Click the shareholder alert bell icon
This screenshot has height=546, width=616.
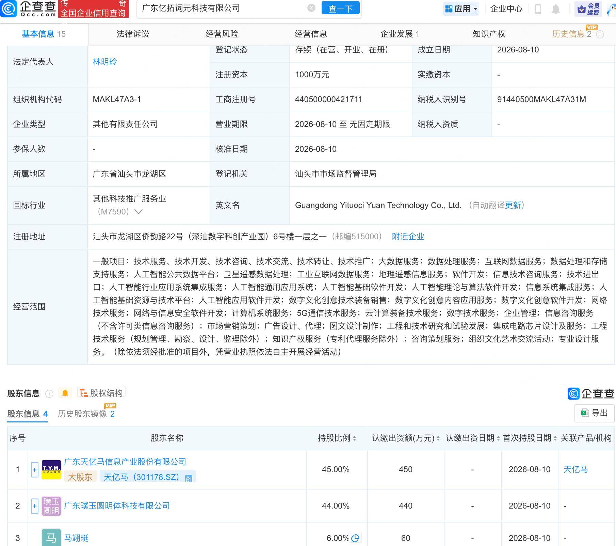(65, 393)
